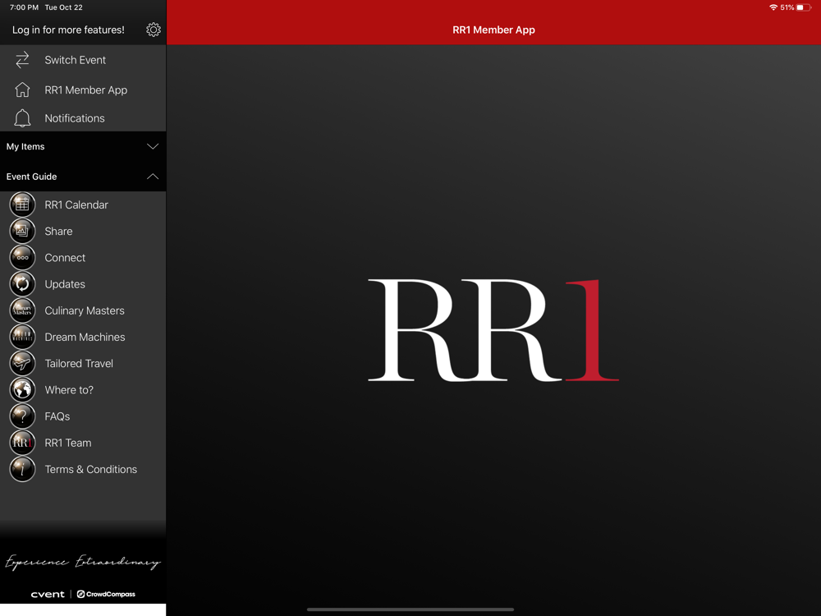Click the home icon beside RR1 Member App
This screenshot has height=616, width=821.
click(x=22, y=90)
